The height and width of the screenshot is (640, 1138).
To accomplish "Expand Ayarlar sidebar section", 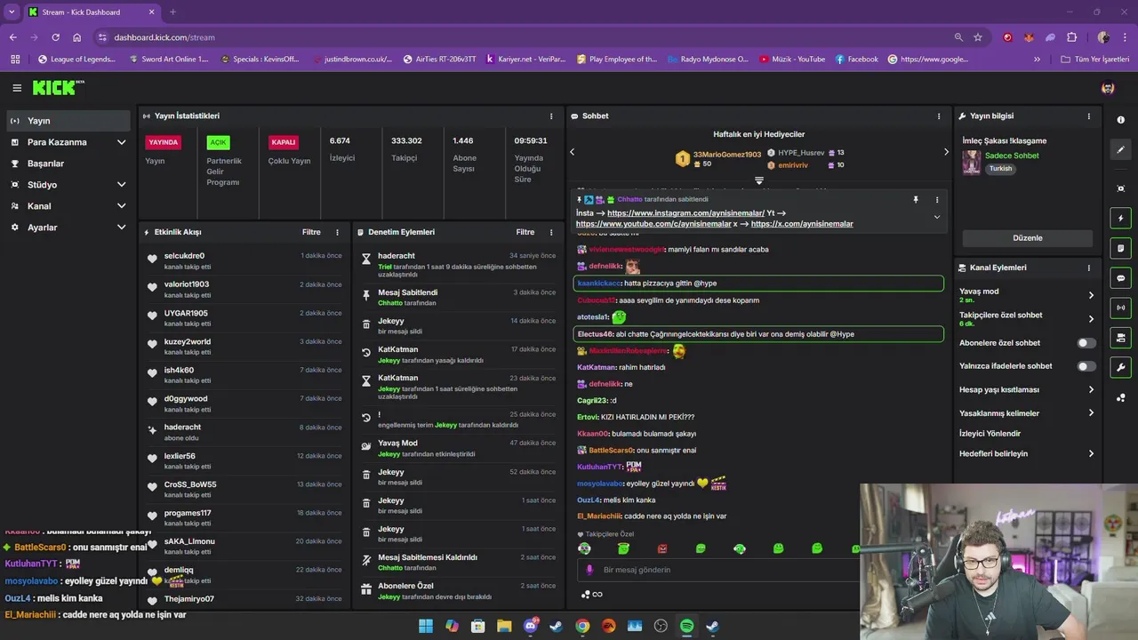I will click(122, 228).
